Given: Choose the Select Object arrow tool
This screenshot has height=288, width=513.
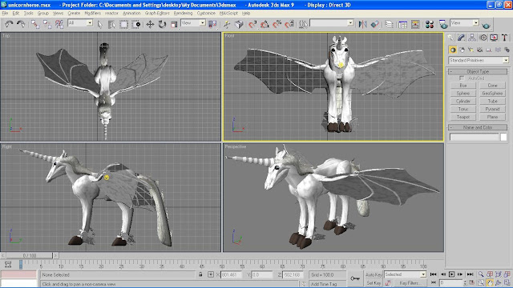Looking at the screenshot, I should (100, 24).
